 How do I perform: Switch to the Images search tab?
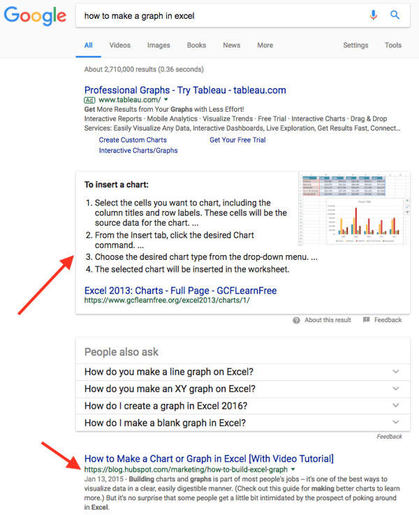point(159,45)
